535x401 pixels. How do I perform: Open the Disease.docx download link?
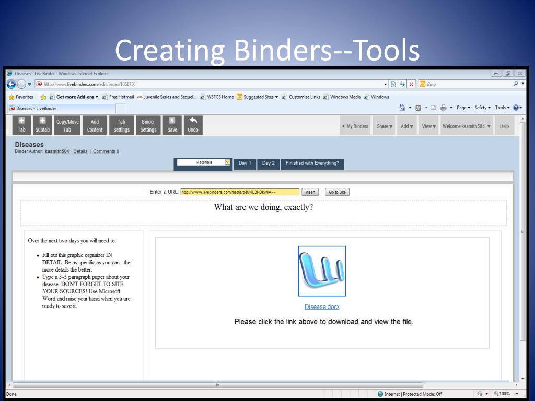(322, 306)
